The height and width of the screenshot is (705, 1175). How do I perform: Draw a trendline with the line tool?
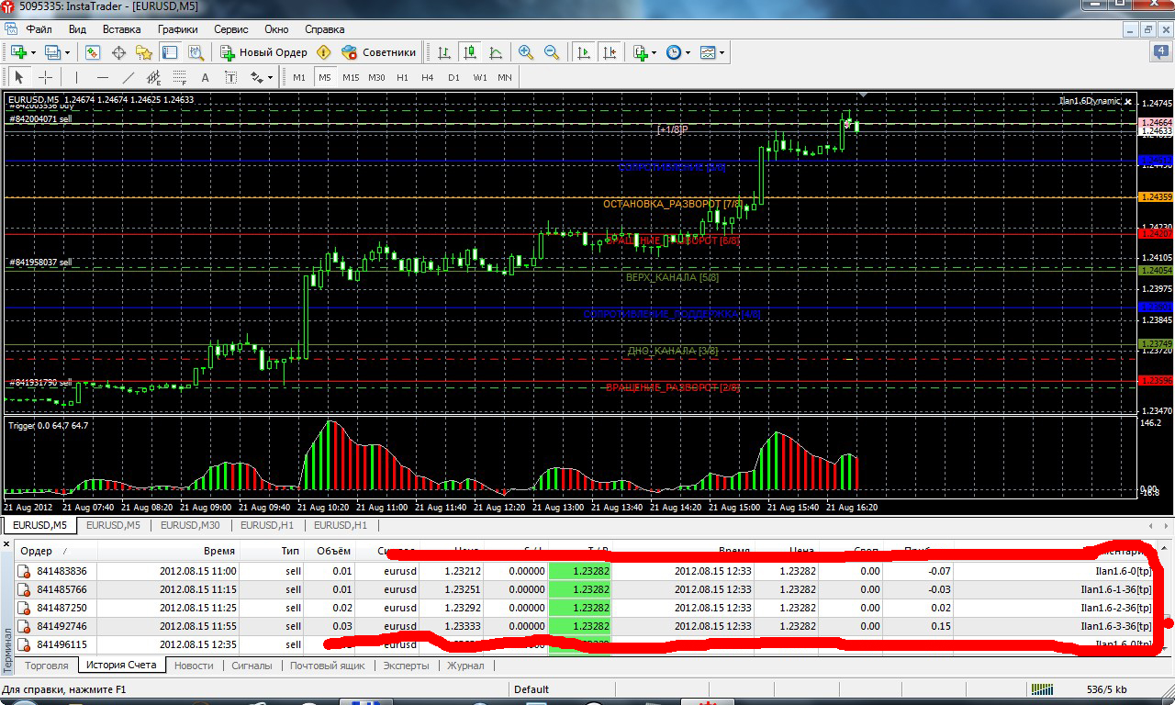[129, 78]
